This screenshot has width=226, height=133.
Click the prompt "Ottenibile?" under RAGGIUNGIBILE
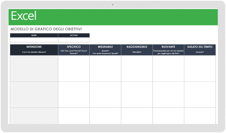click(x=137, y=52)
